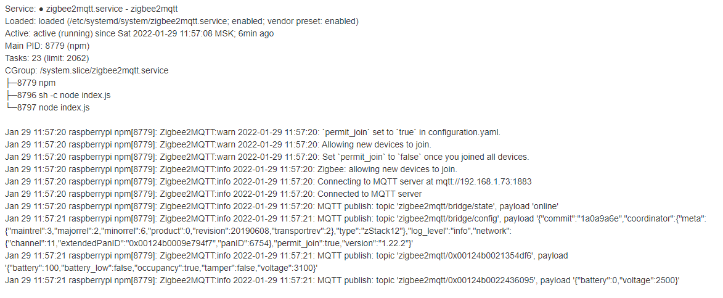This screenshot has width=723, height=298.
Task: Click the 0x00124b0021354df6 device topic
Action: point(476,256)
